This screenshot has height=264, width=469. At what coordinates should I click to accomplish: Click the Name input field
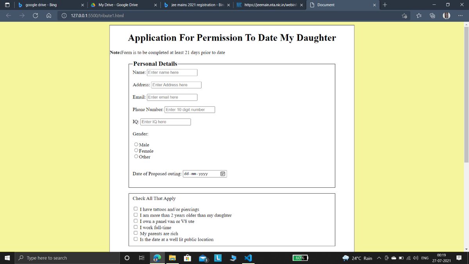(172, 72)
